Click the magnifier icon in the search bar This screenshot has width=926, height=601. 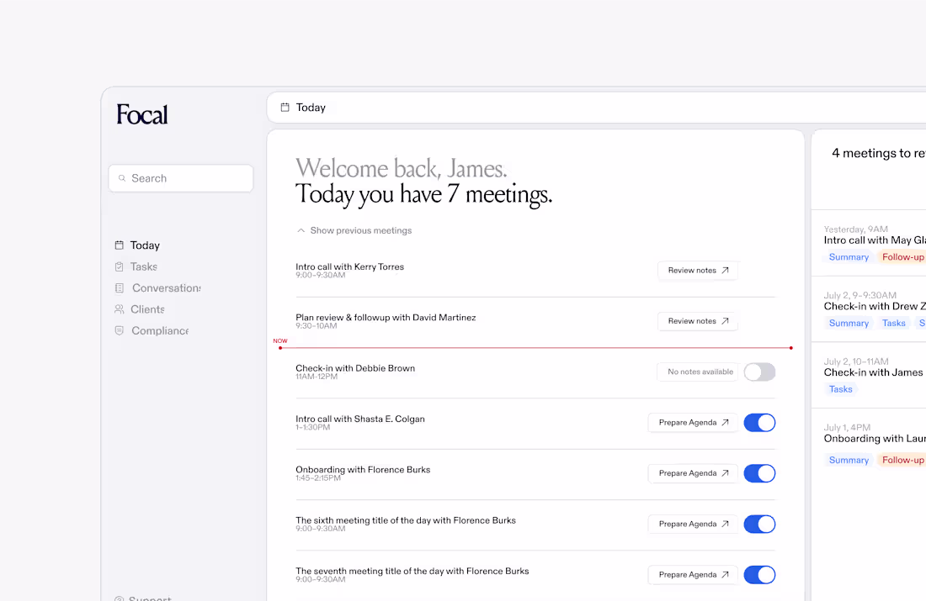click(121, 178)
